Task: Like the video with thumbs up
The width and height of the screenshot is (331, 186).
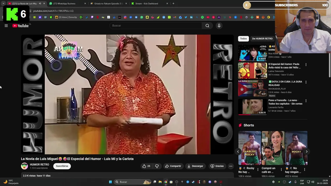Action: (146, 166)
